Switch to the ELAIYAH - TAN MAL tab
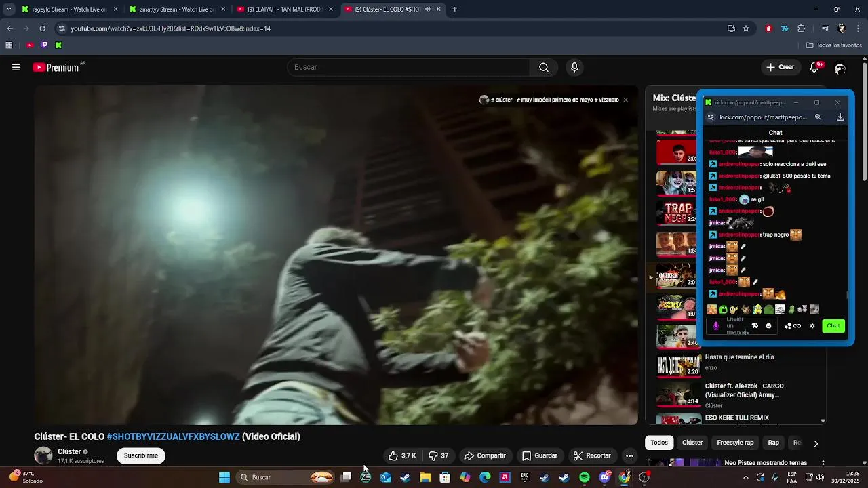 click(x=284, y=9)
